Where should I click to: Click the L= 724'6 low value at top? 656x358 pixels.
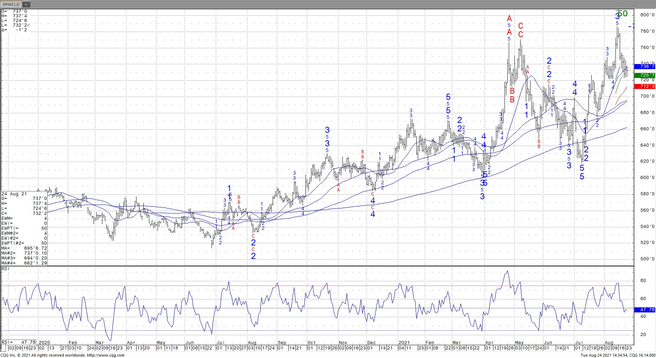tap(14, 21)
